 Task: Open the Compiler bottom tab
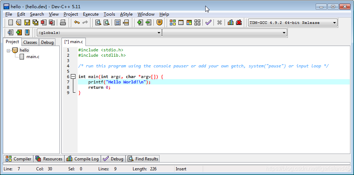(18, 159)
